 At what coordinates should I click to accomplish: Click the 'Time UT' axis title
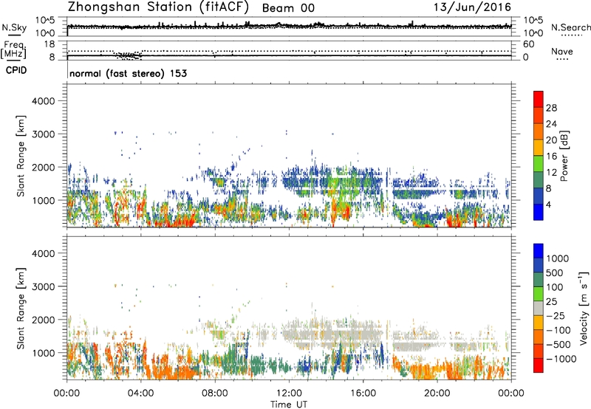(289, 405)
